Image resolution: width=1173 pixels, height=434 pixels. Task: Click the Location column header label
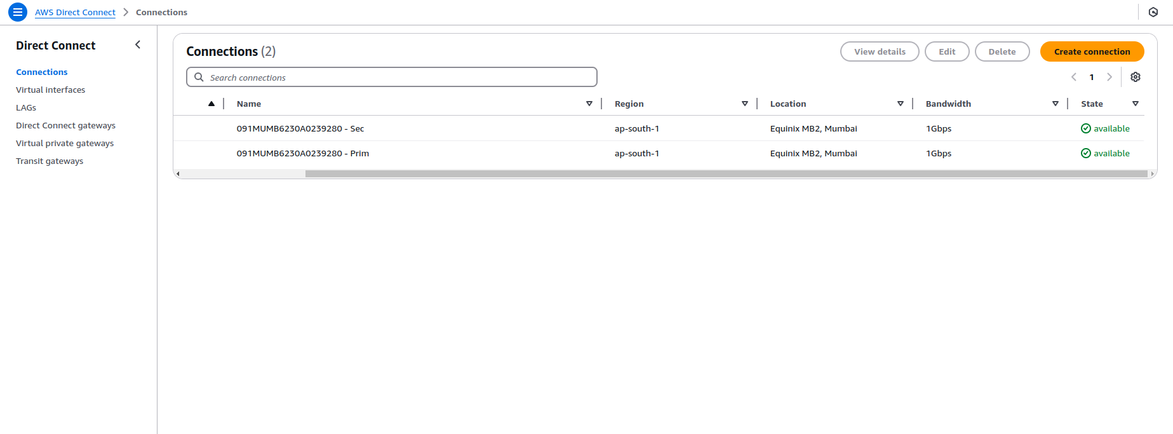(x=788, y=104)
